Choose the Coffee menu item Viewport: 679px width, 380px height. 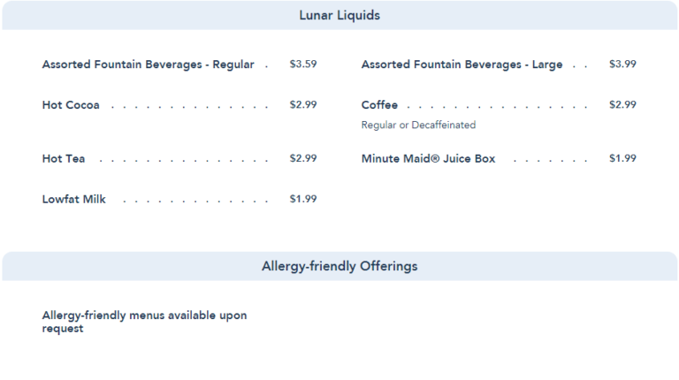[x=379, y=105]
